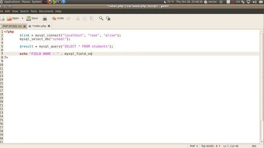Open the zenzor user status menu

(x=210, y=2)
